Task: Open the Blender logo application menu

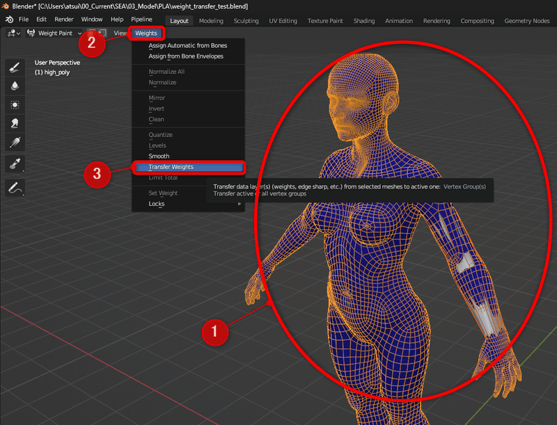Action: click(x=10, y=19)
